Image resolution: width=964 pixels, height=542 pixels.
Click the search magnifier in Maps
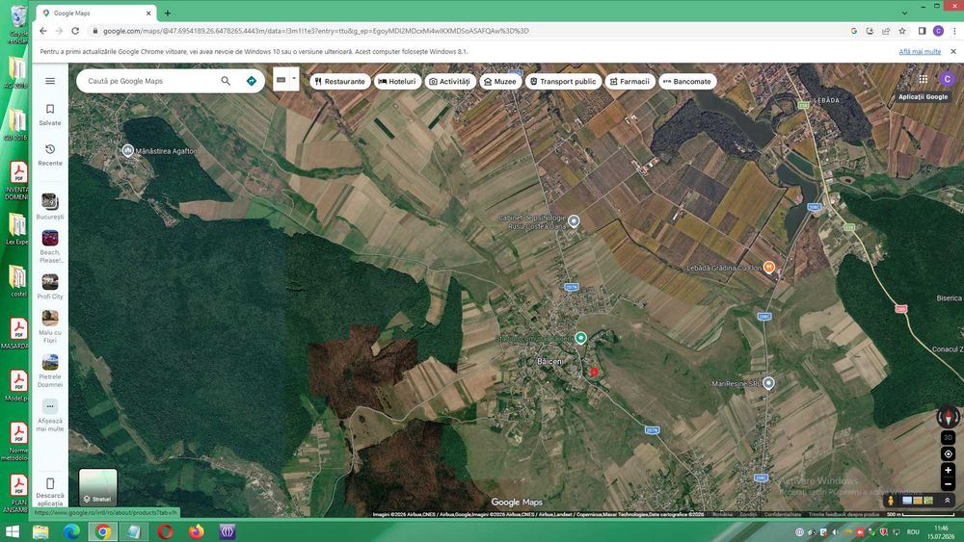click(226, 81)
